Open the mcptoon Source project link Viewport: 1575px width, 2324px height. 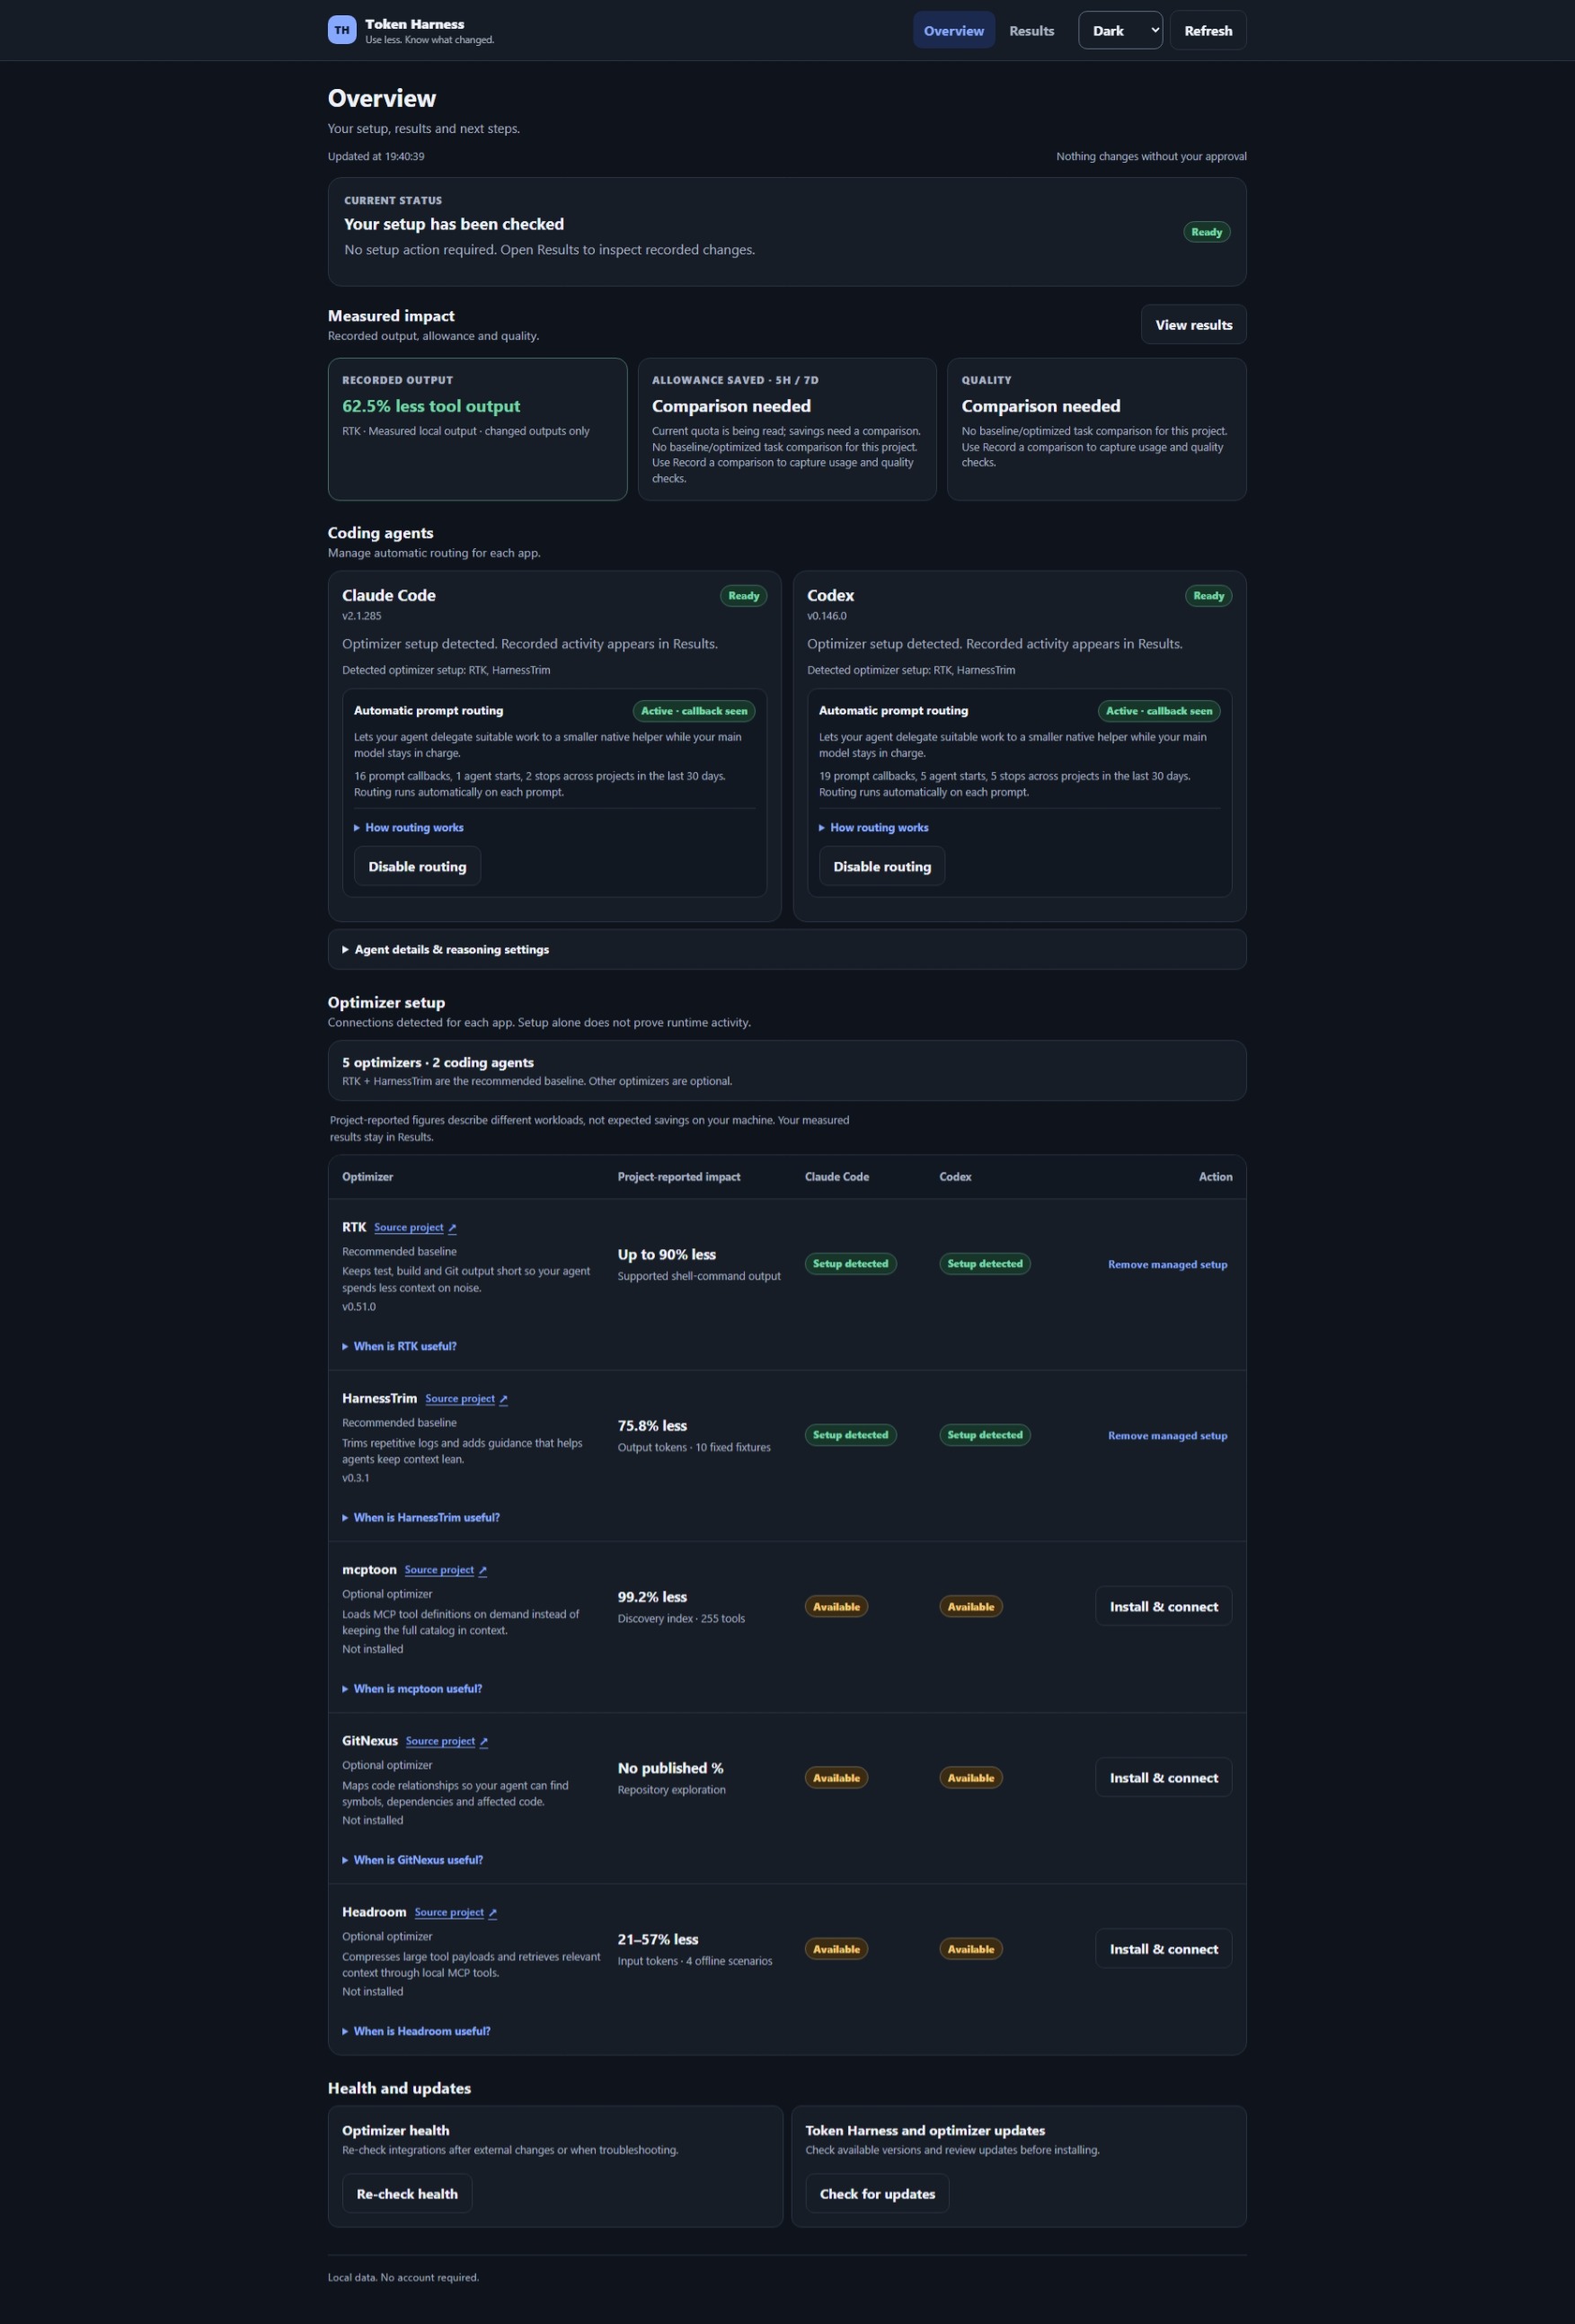(446, 1570)
